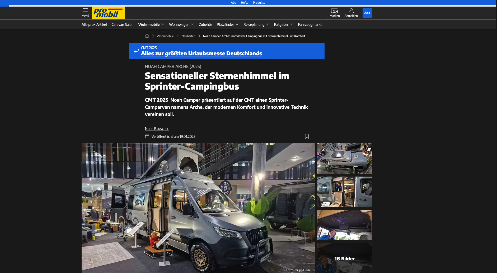Open the Fahrzeugmarkt menu item

point(310,25)
